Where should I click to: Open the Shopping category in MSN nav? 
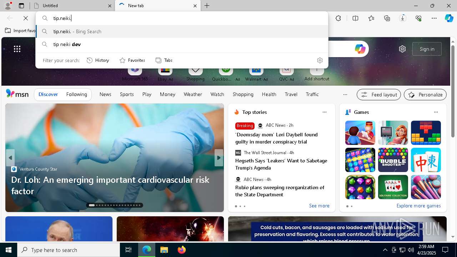click(243, 94)
